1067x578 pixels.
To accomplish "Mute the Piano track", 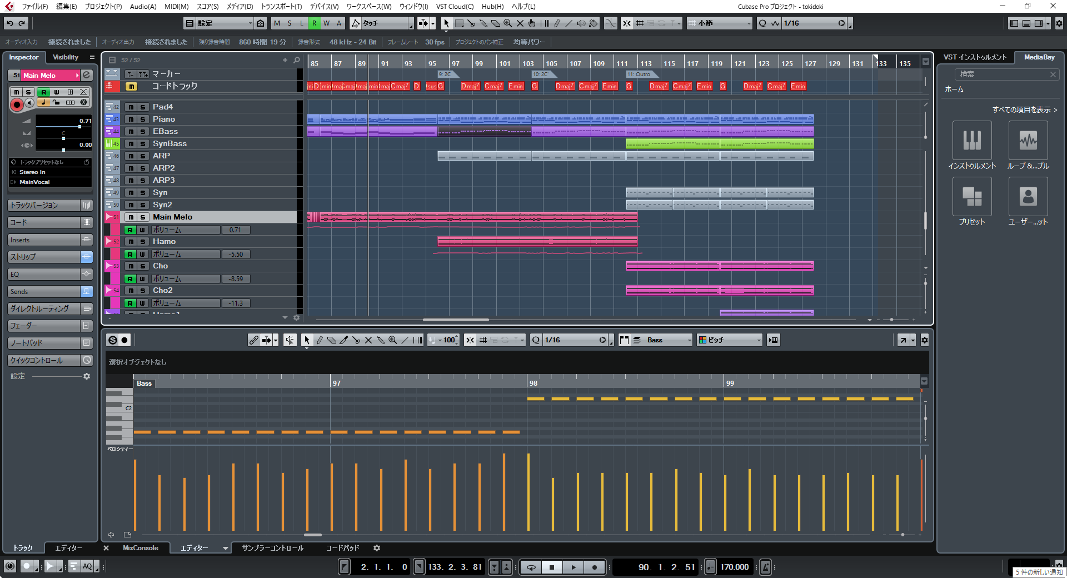I will 131,119.
